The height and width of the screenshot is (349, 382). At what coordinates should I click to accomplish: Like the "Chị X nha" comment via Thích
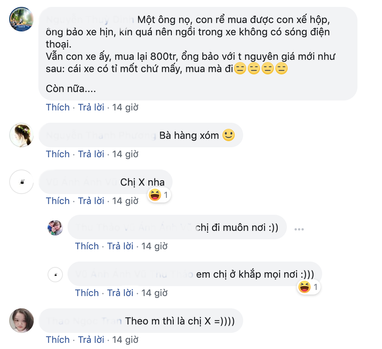tap(58, 201)
